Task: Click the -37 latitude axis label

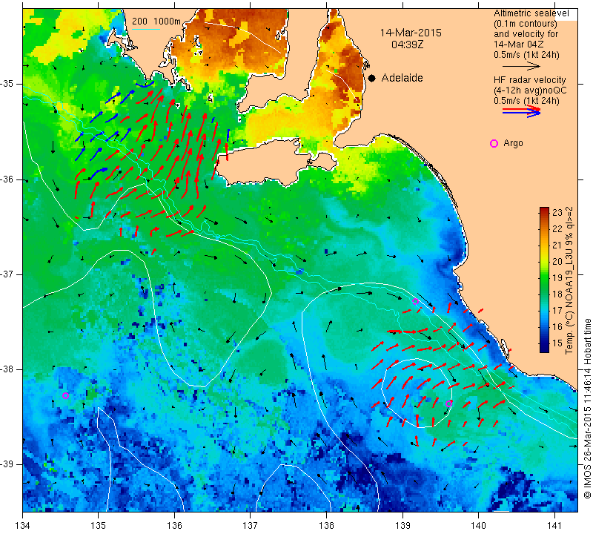Action: coord(8,274)
